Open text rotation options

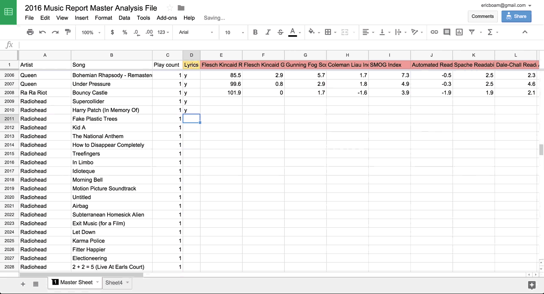pyautogui.click(x=415, y=32)
